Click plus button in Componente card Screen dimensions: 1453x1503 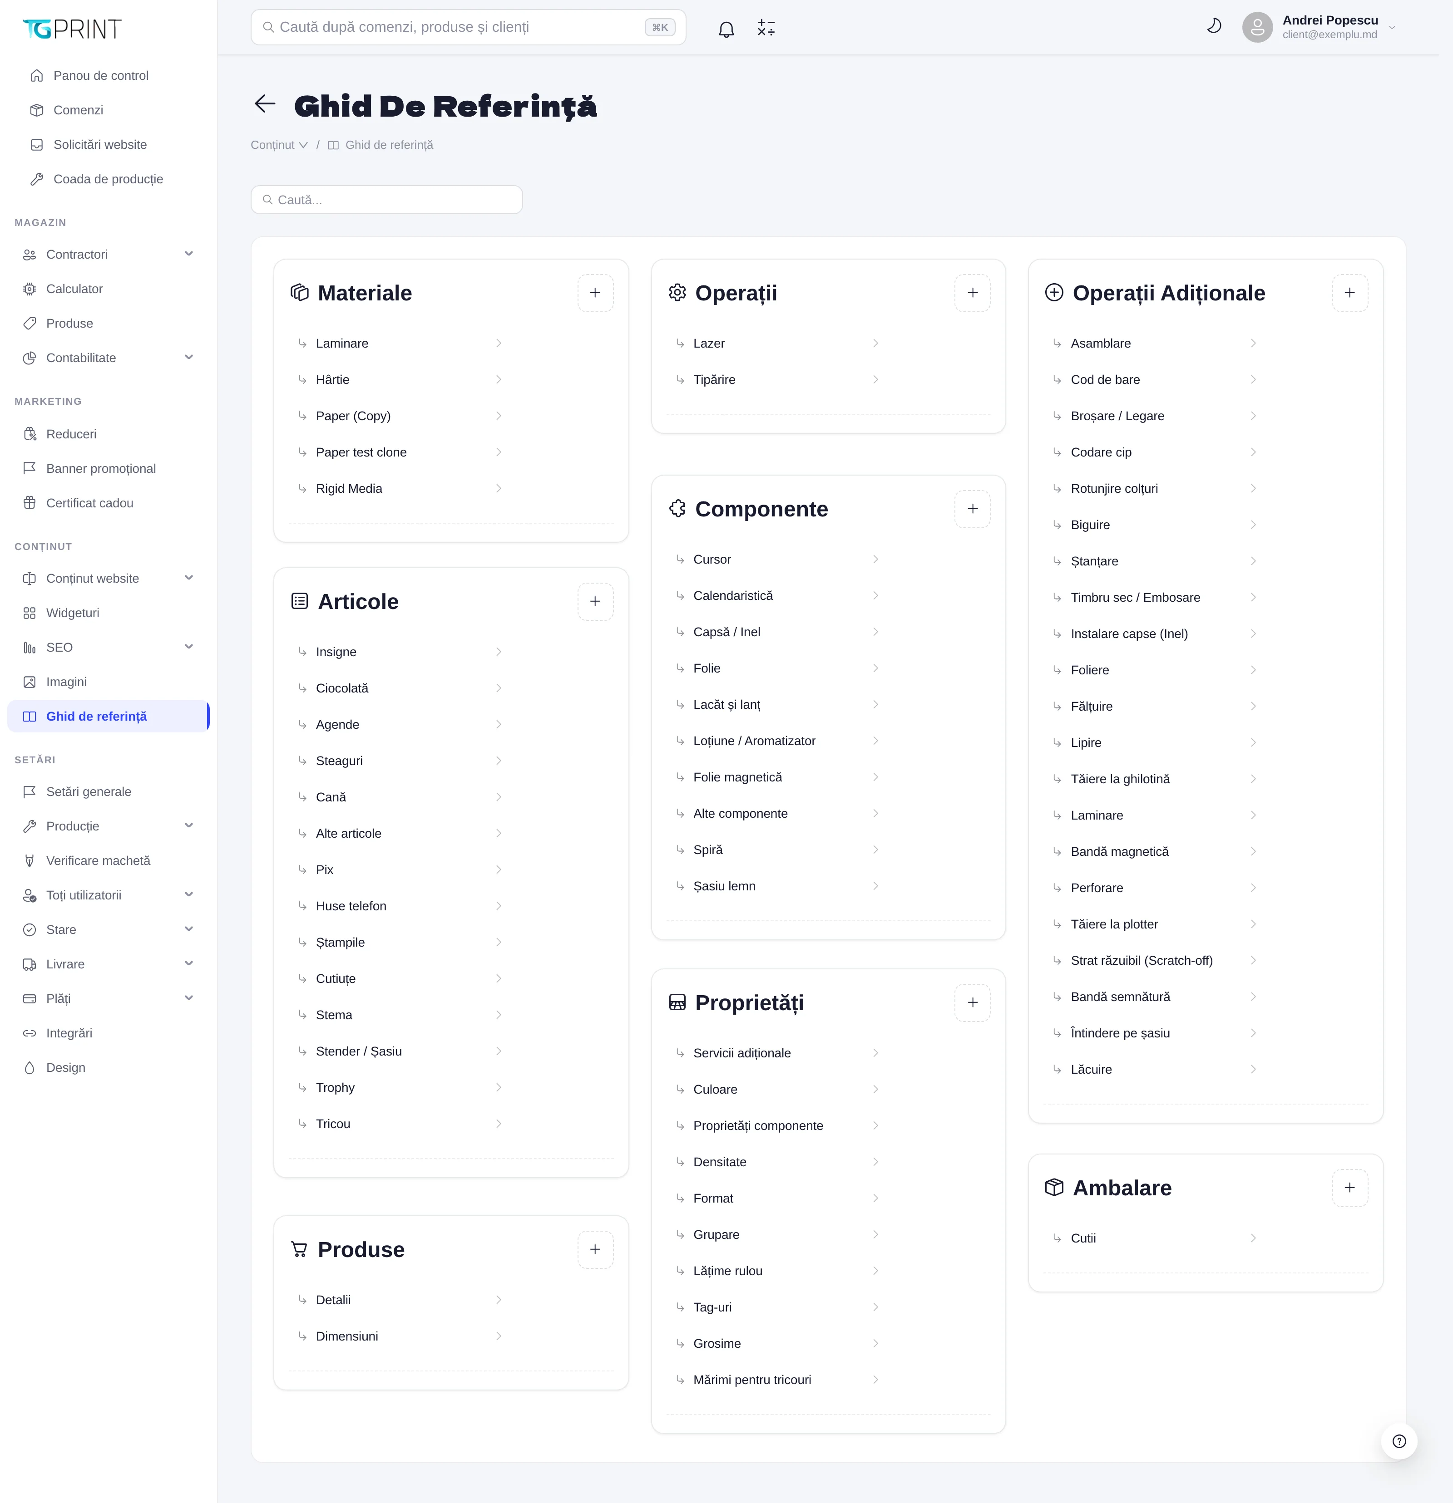972,509
